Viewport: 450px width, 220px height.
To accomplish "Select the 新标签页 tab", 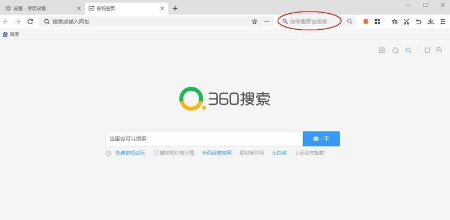I will click(127, 8).
